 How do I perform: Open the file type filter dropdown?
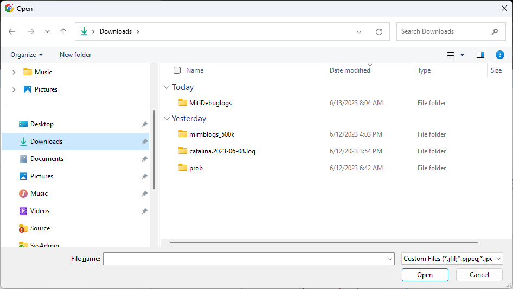point(452,259)
